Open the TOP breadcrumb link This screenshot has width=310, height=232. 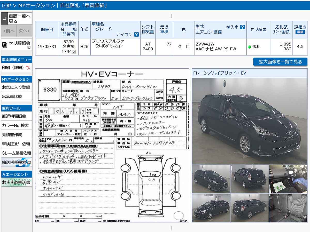pyautogui.click(x=6, y=5)
